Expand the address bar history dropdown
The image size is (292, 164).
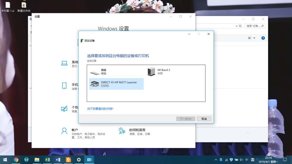tap(236, 26)
